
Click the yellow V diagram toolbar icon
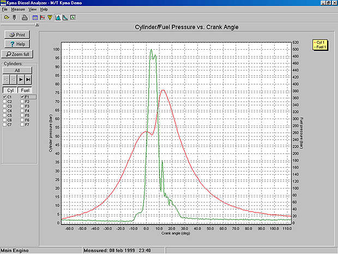[50, 17]
